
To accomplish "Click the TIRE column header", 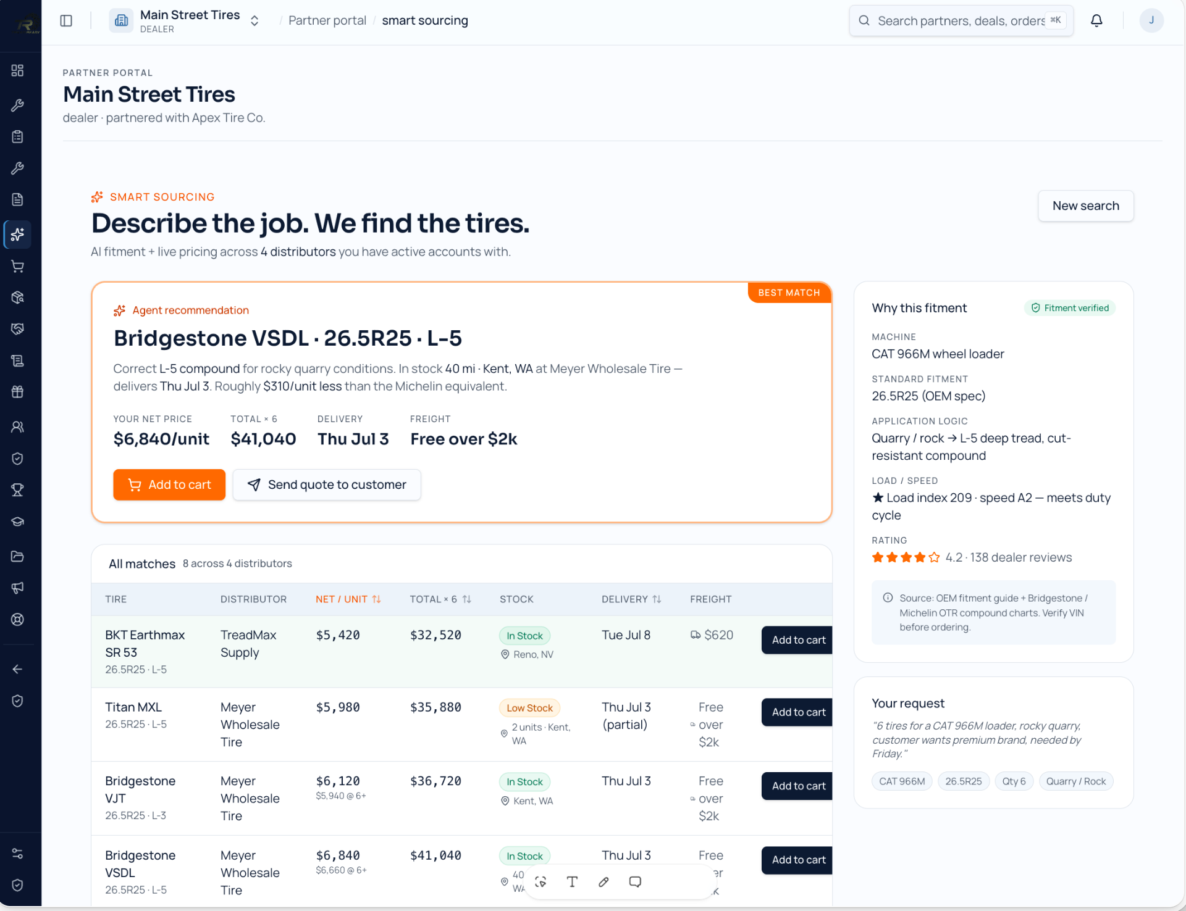I will 116,599.
